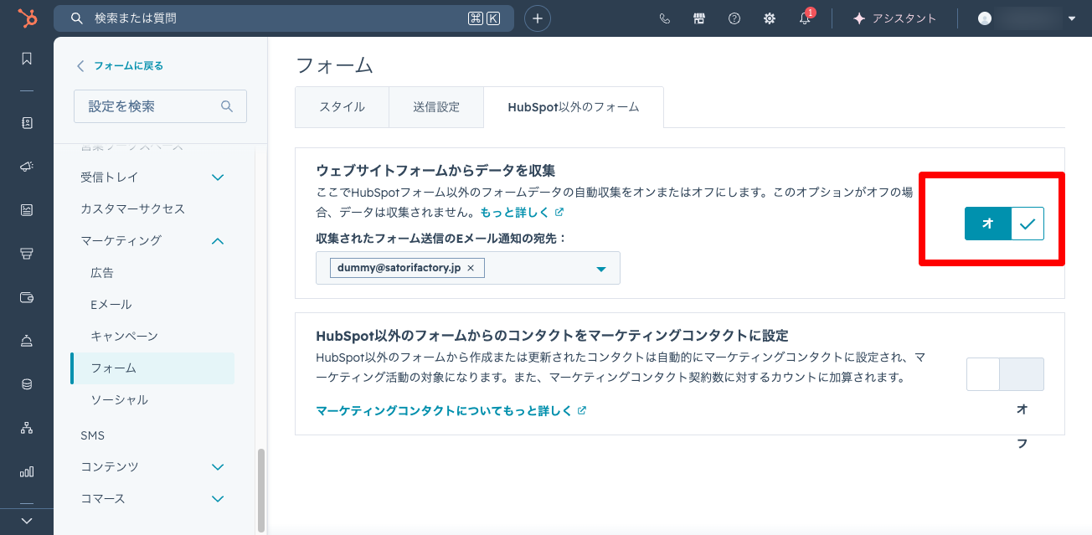Open the Service bell icon in rail
Screen dimensions: 1092x535
coord(27,341)
